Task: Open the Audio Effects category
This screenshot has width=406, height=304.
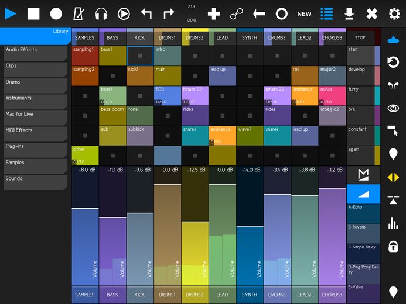Action: pyautogui.click(x=36, y=53)
